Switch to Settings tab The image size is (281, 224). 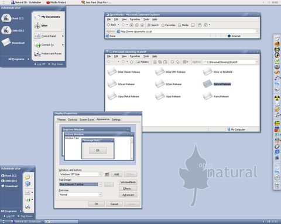(x=116, y=120)
